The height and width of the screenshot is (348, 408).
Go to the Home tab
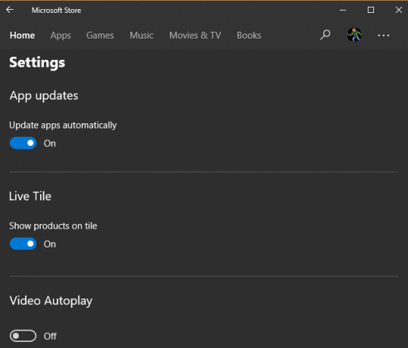tap(23, 36)
